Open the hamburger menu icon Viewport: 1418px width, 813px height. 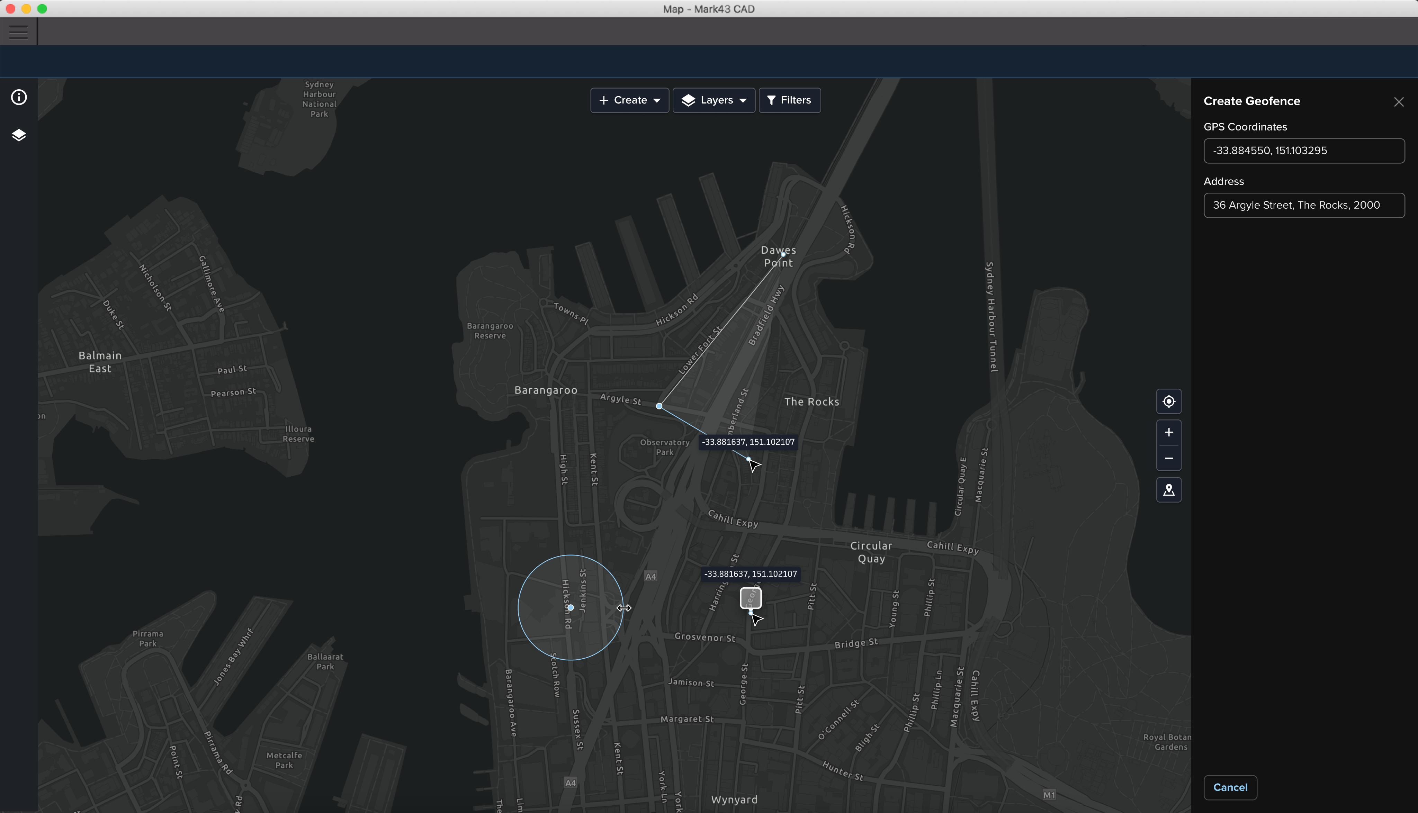[18, 32]
